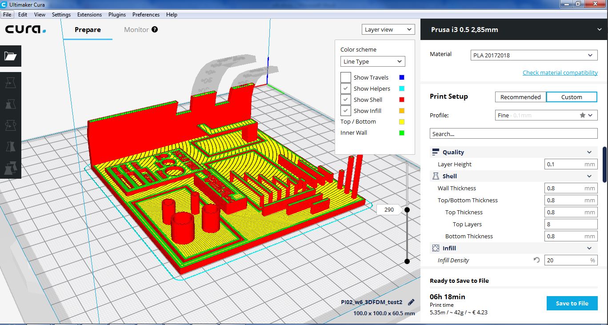Open the Help menu

172,14
